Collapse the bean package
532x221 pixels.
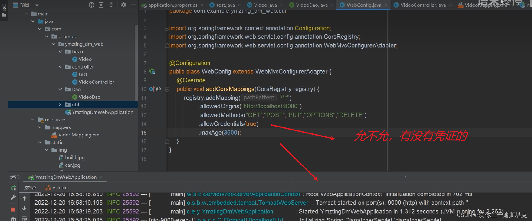click(x=60, y=51)
